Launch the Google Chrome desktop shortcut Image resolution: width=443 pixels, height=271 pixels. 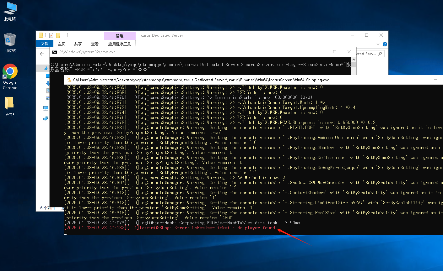point(10,77)
